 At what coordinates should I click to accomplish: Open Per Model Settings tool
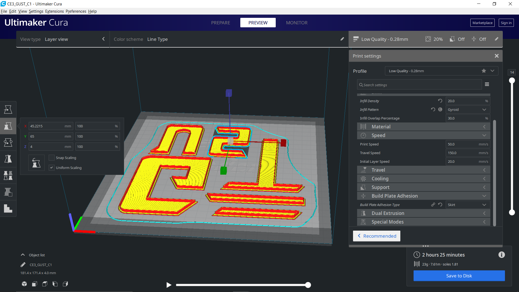pos(8,175)
